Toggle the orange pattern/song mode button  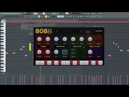coord(26,13)
